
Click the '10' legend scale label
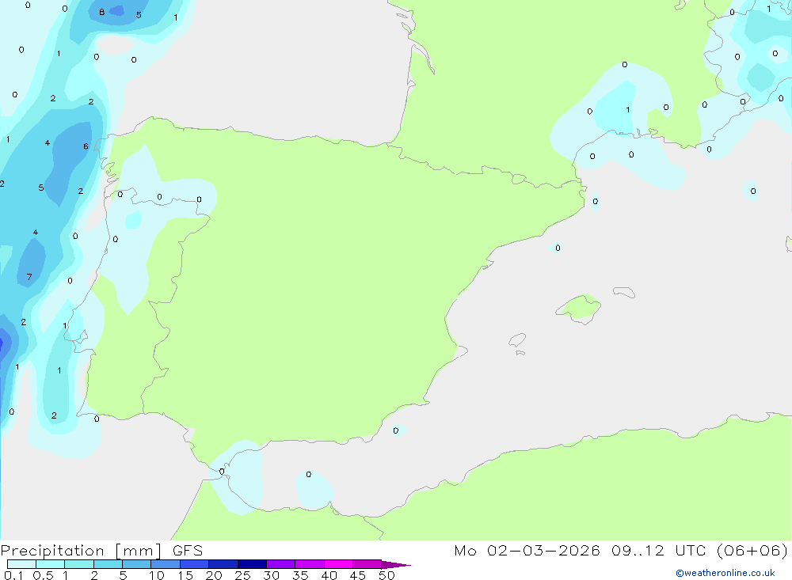(157, 575)
